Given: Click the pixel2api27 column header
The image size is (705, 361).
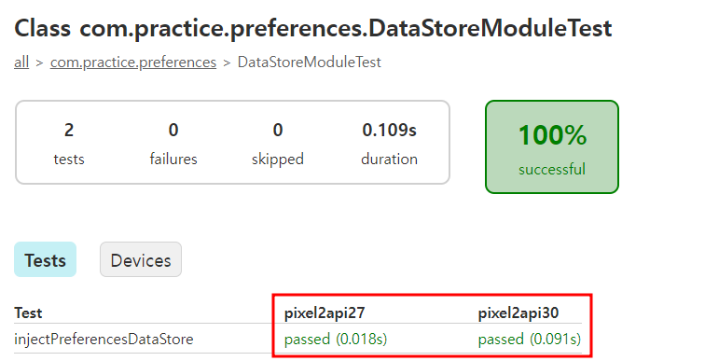Looking at the screenshot, I should coord(325,312).
